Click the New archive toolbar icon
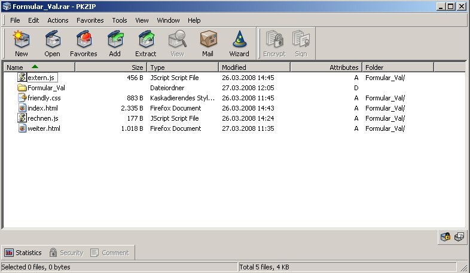The image size is (470, 273). click(22, 44)
